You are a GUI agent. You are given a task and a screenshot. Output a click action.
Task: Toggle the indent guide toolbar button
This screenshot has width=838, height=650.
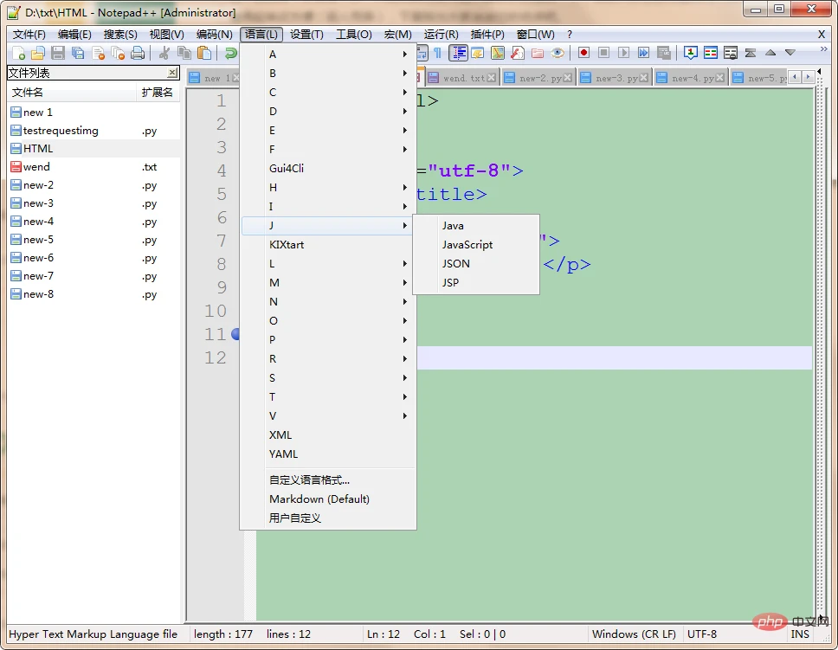pos(458,53)
